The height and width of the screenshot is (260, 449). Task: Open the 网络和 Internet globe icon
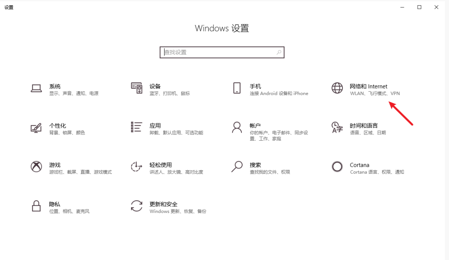(337, 88)
